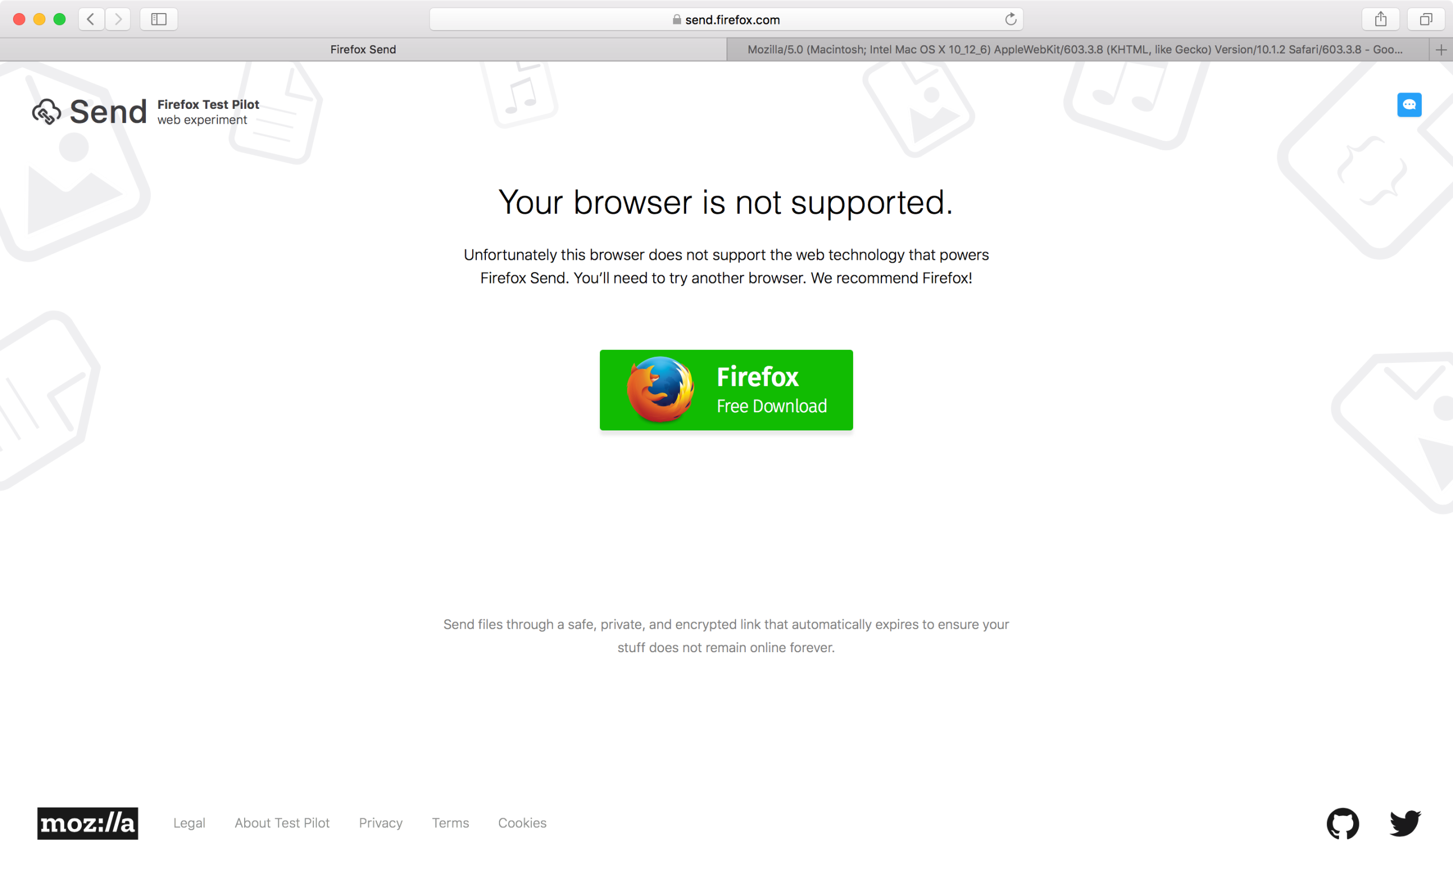Open the Terms footer link

coord(451,823)
